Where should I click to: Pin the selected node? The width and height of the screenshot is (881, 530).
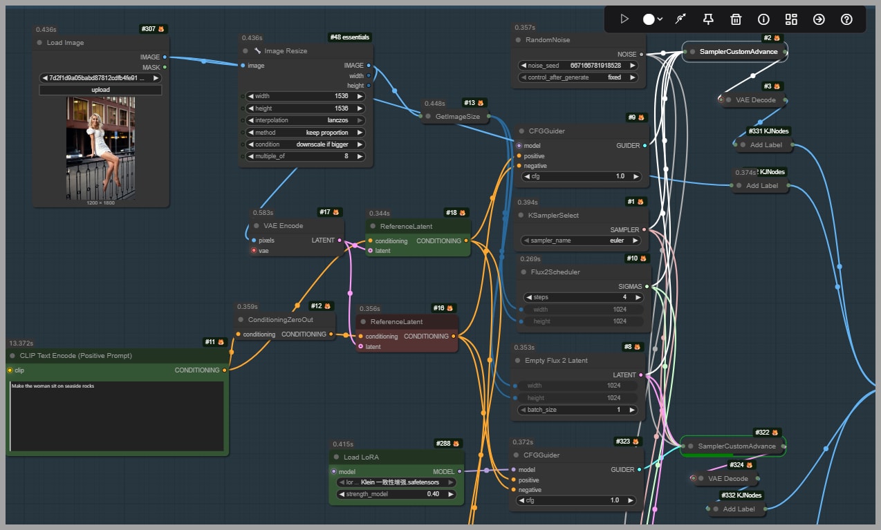point(708,19)
